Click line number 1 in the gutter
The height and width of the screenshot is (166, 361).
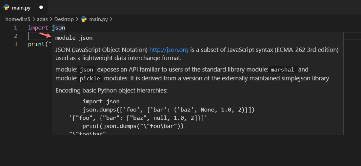(x=15, y=28)
